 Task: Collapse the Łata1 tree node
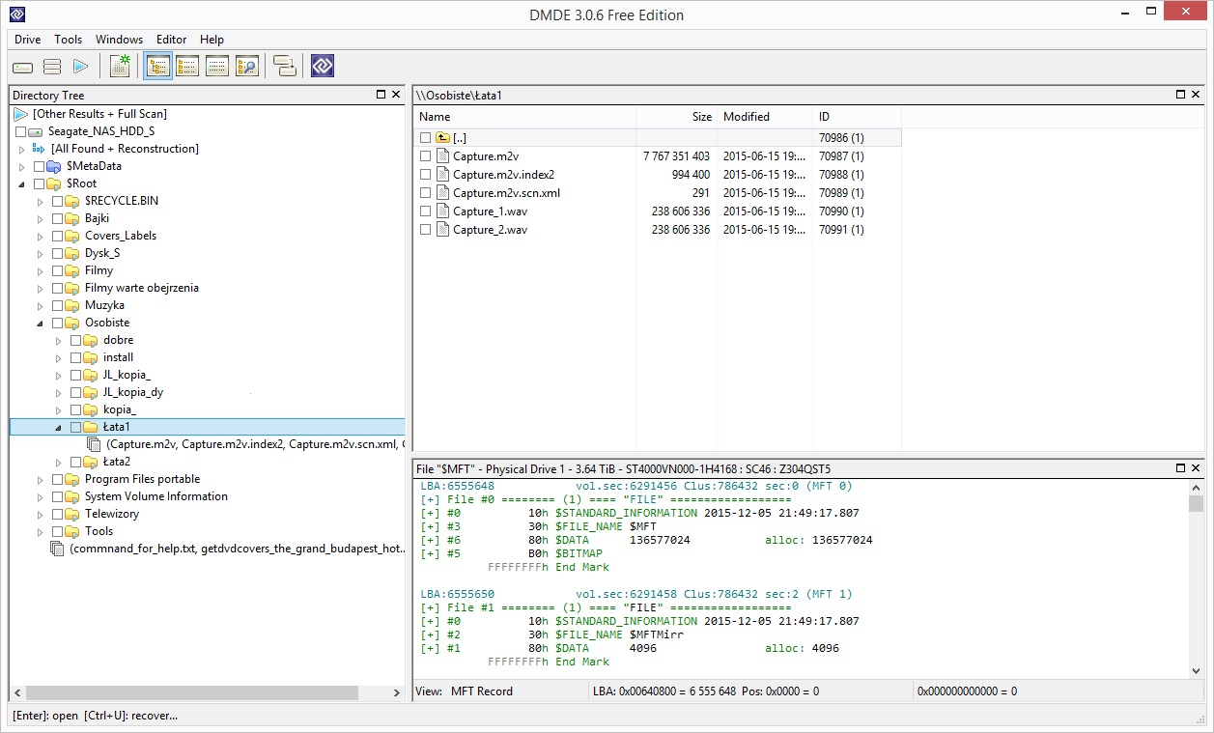pyautogui.click(x=59, y=427)
